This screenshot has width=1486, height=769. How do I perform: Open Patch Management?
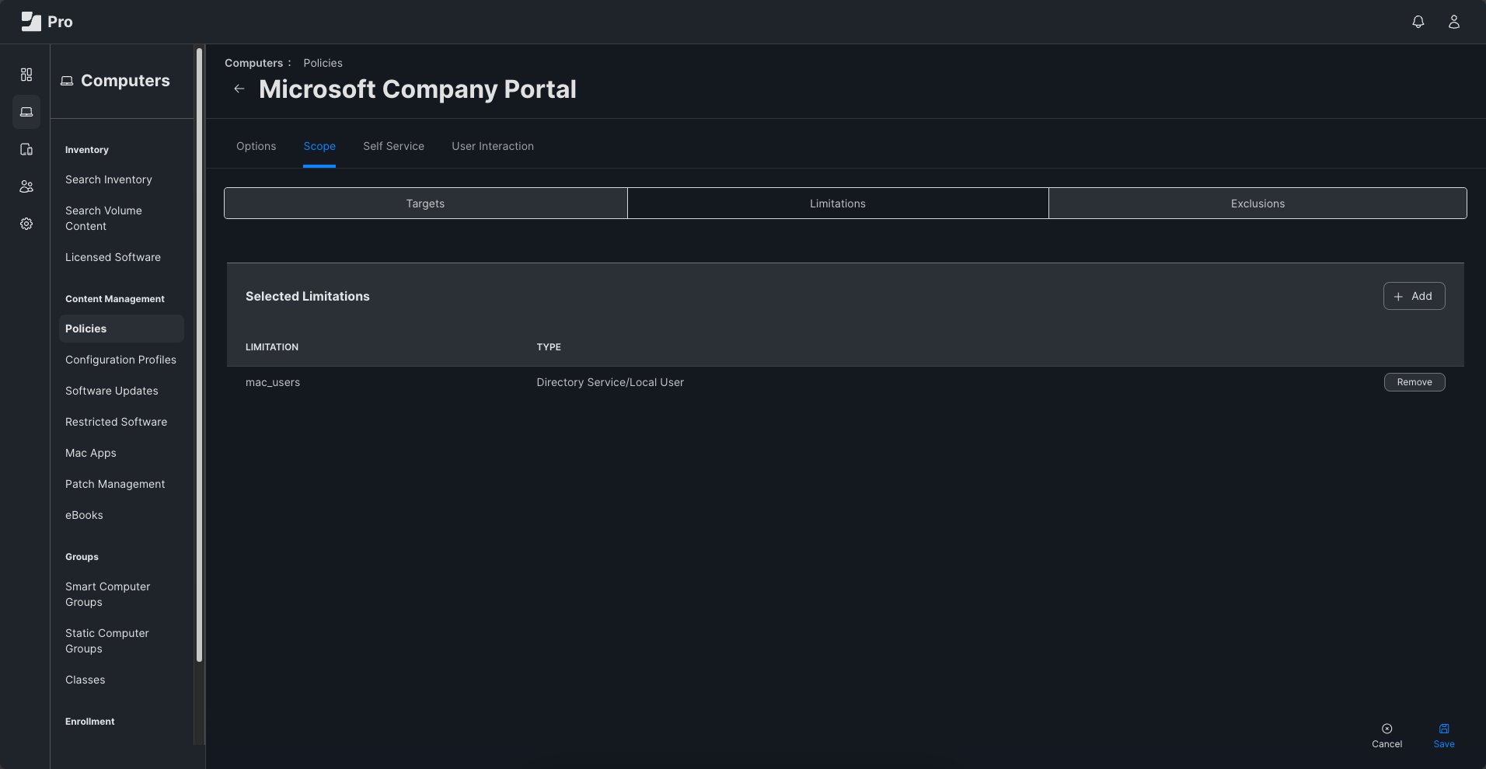115,484
